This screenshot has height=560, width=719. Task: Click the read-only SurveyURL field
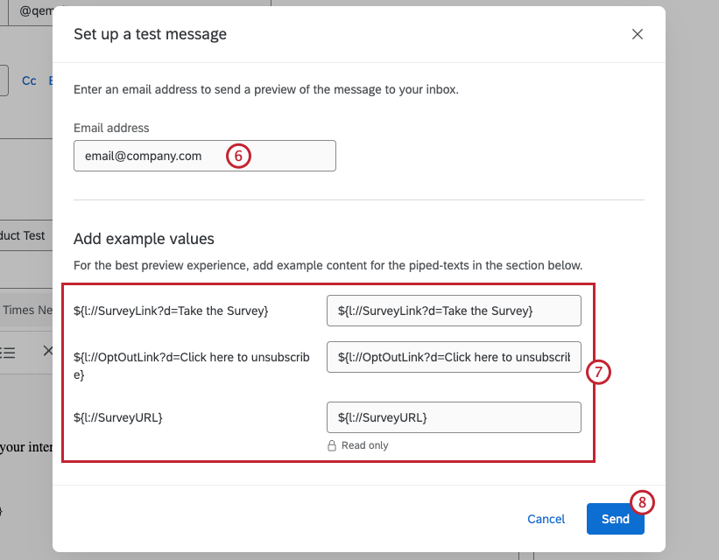[x=454, y=417]
